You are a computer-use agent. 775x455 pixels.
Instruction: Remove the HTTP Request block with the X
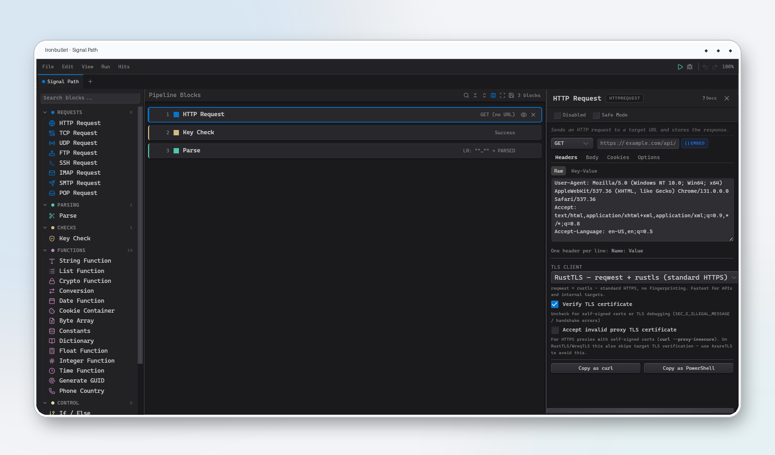[x=533, y=115]
